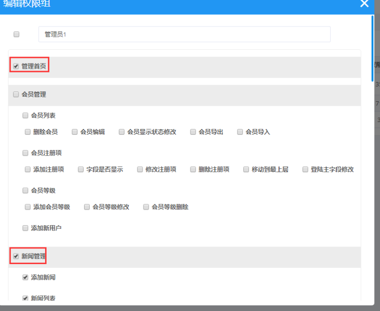Check the 会员管理 group checkbox
The image size is (380, 311).
click(x=16, y=94)
